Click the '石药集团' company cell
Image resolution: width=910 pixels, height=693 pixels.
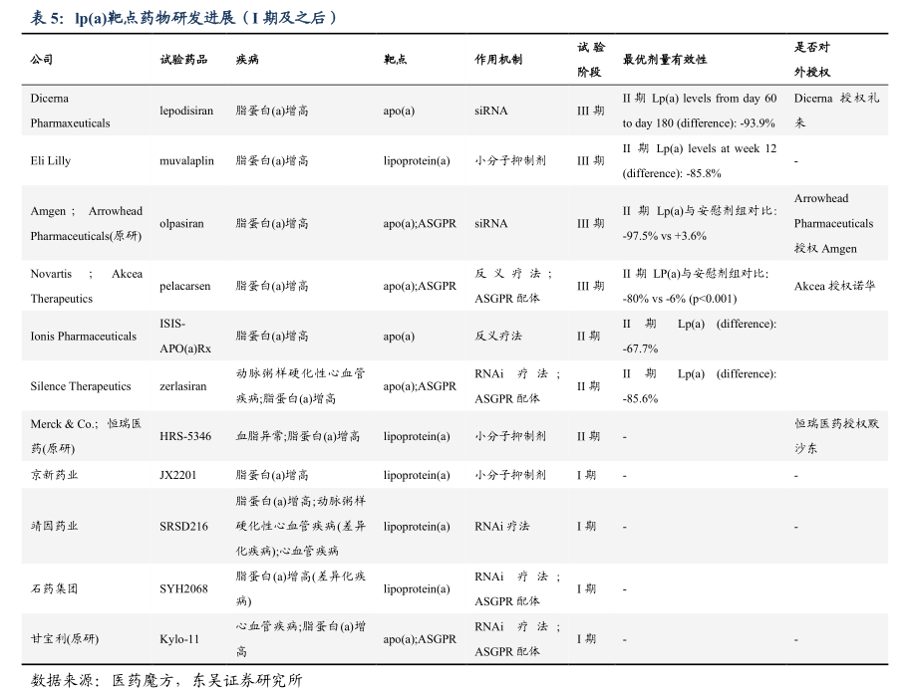(54, 588)
